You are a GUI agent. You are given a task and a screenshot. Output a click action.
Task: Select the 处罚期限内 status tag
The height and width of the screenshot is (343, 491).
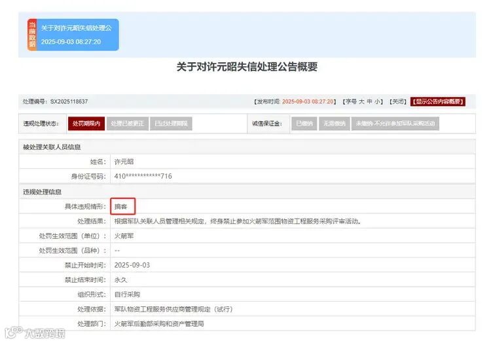pyautogui.click(x=86, y=124)
